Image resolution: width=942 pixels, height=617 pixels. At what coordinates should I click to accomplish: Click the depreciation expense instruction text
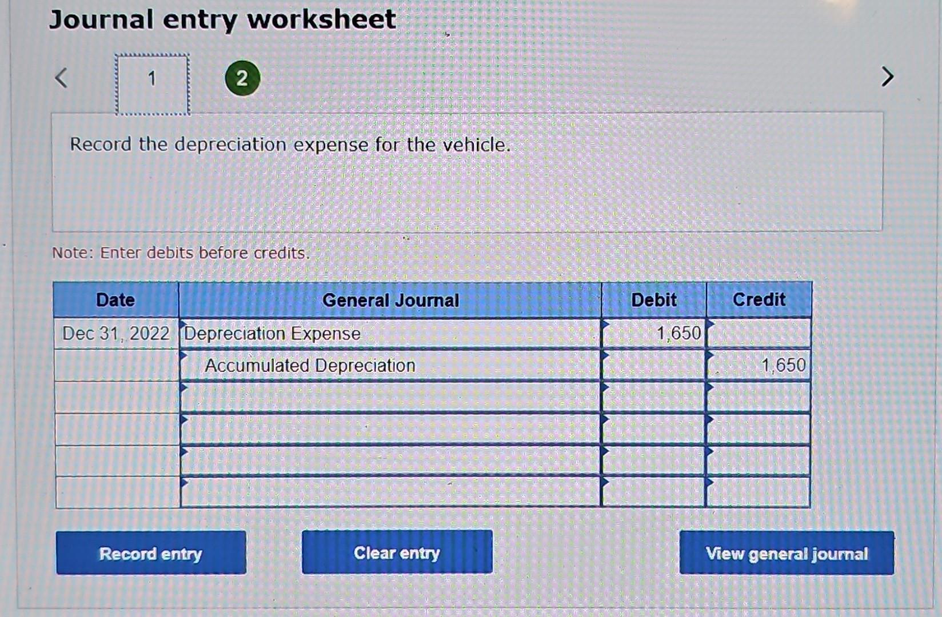pyautogui.click(x=290, y=145)
